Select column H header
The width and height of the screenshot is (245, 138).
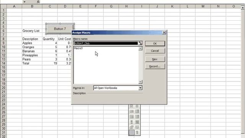126,6
